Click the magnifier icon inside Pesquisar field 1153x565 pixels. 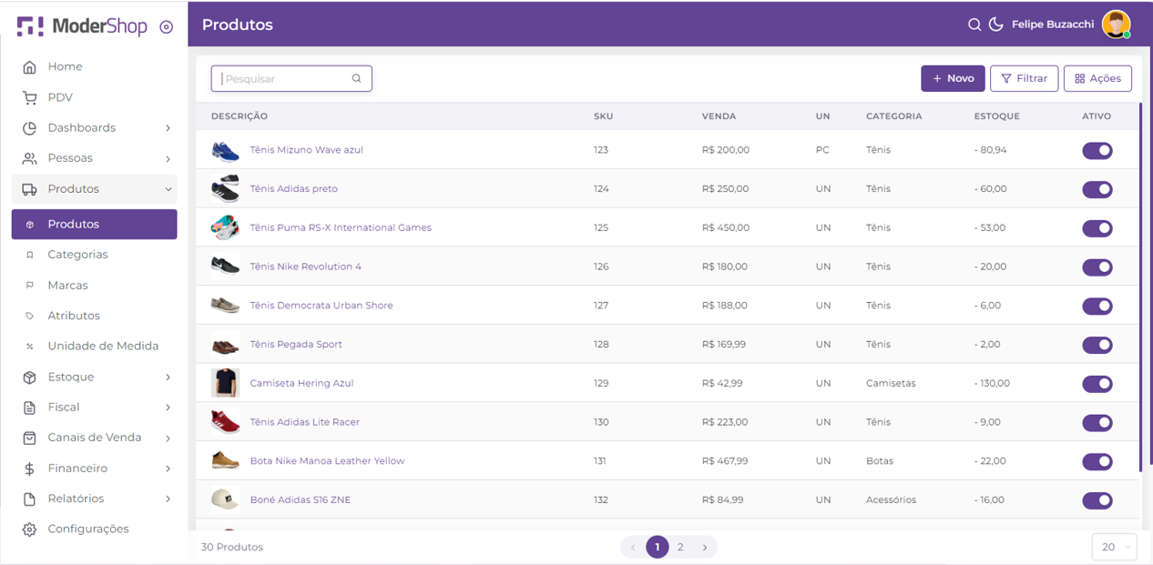(357, 78)
